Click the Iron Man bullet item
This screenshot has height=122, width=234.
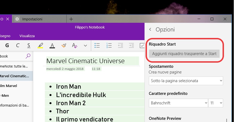(69, 86)
